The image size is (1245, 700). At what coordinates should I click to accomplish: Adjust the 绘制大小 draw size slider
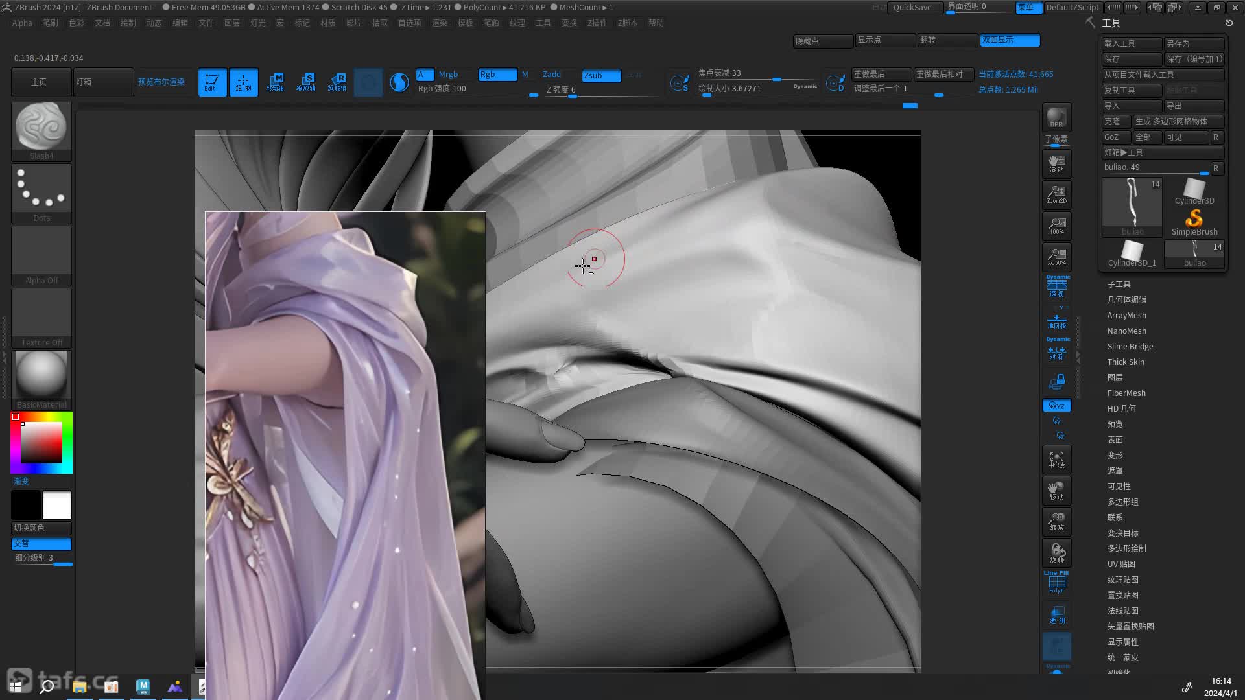pyautogui.click(x=758, y=89)
